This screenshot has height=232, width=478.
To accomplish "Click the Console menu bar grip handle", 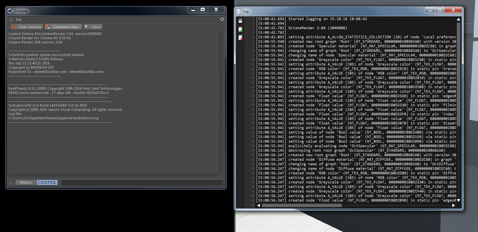I will (x=11, y=20).
